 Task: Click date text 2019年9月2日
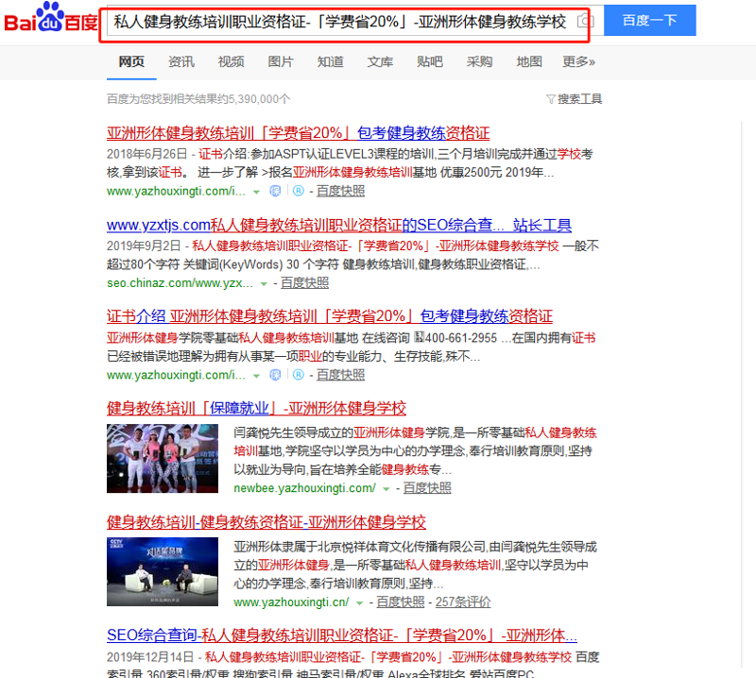[x=144, y=246]
